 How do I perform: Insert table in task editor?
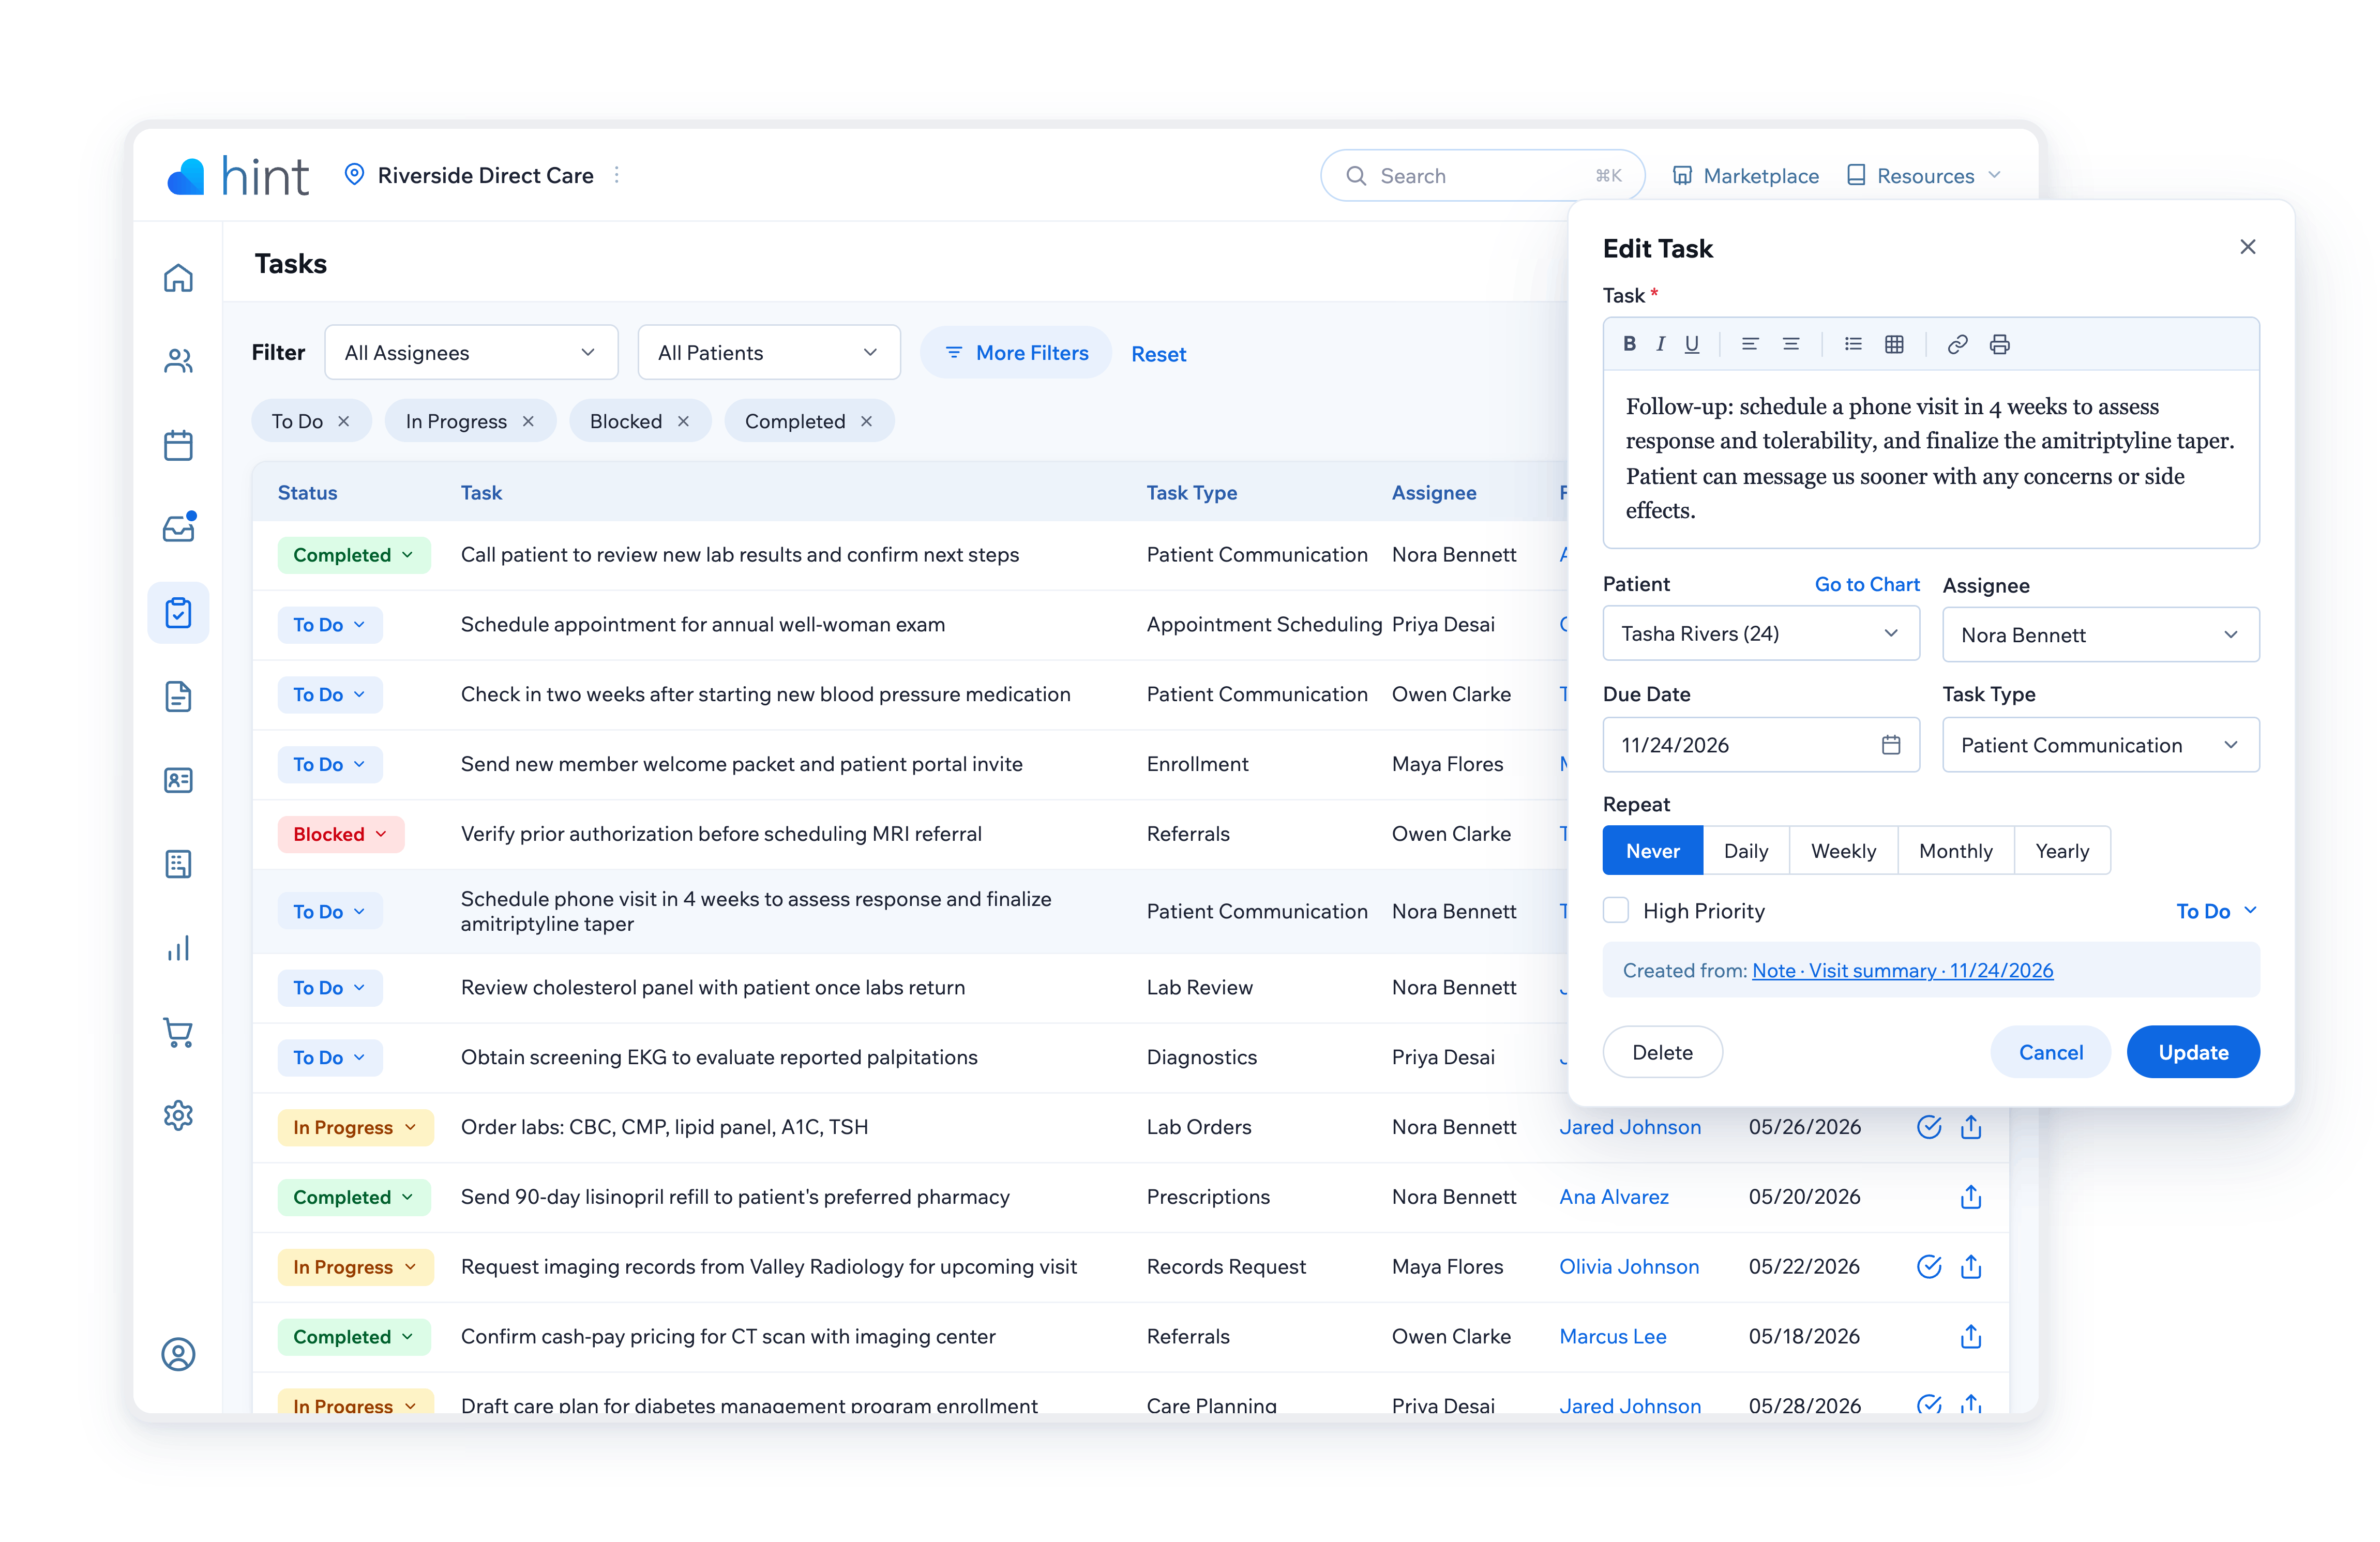(x=1894, y=344)
